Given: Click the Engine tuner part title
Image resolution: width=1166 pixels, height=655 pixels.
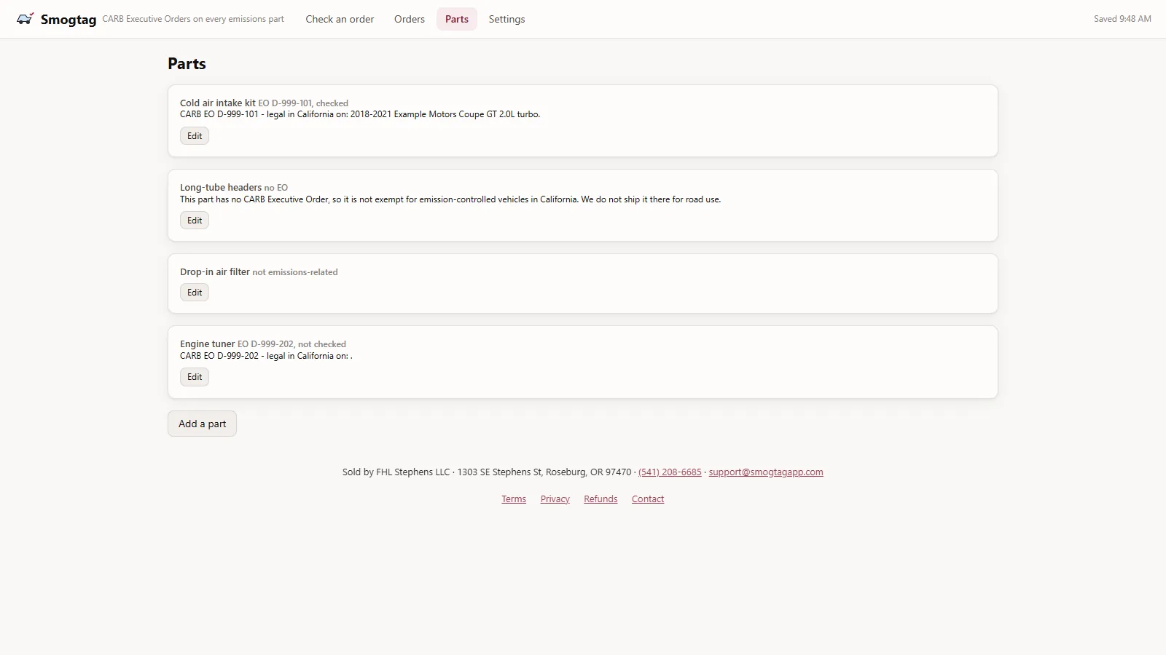Looking at the screenshot, I should click(208, 344).
